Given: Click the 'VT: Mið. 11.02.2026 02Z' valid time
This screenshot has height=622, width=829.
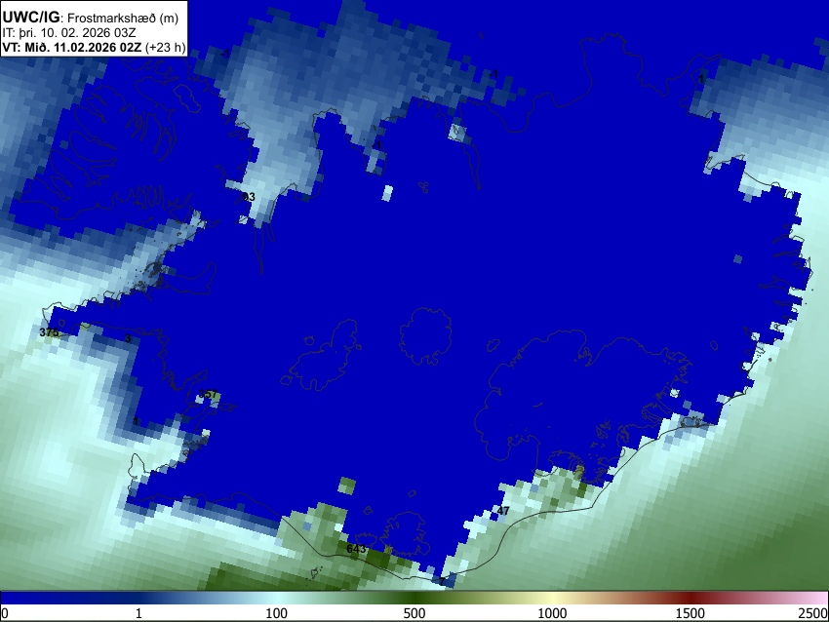Looking at the screenshot, I should click(72, 47).
